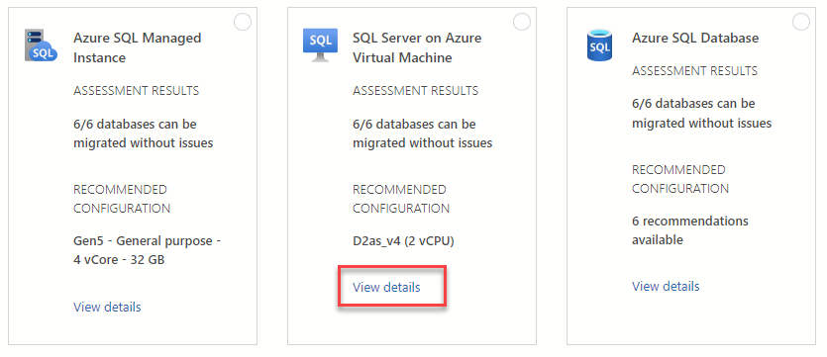Click migration result text in the Azure SQL Database card
Image resolution: width=827 pixels, height=357 pixels.
point(702,113)
